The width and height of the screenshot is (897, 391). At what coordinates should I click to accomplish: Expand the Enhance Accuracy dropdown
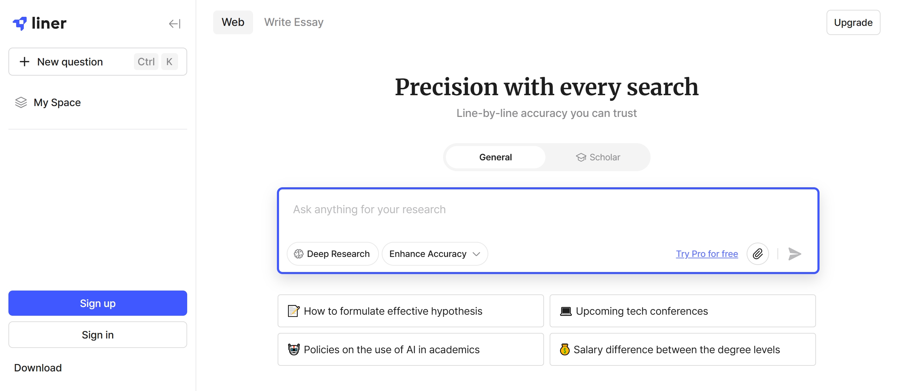pos(435,254)
